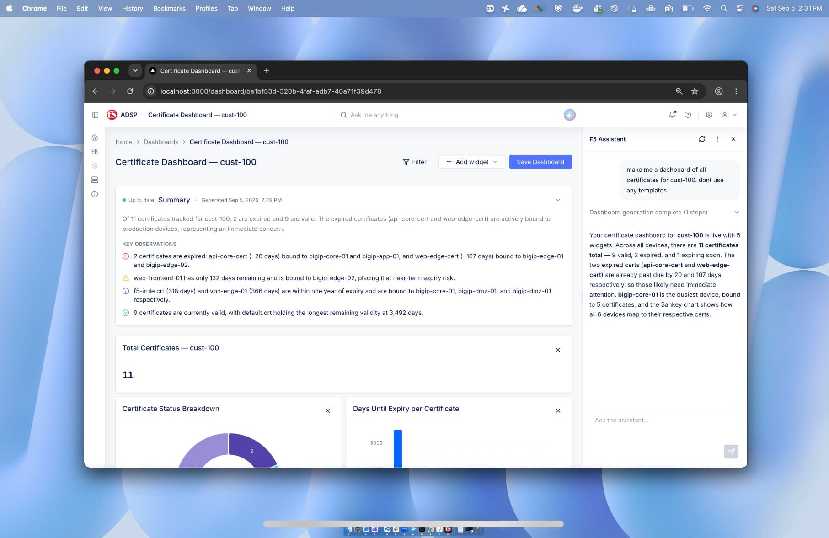The image size is (829, 538).
Task: Click the green check for valid certificates
Action: point(126,313)
